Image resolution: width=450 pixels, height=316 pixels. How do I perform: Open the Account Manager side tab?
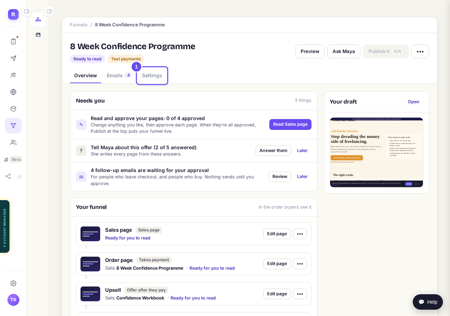(5, 226)
